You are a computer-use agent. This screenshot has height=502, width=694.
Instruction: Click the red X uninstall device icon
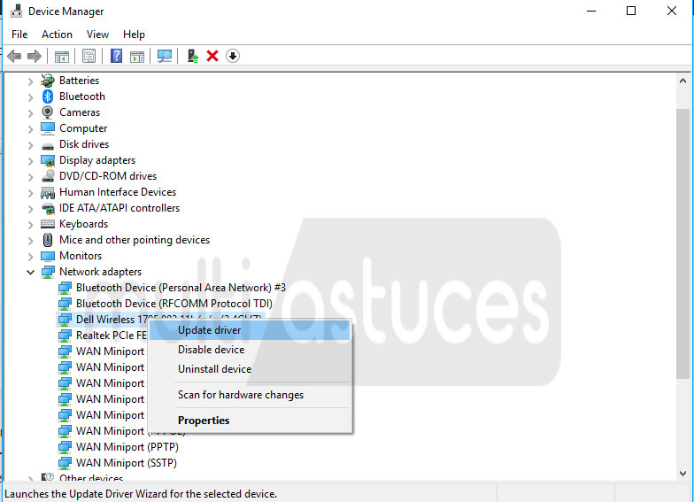coord(212,56)
